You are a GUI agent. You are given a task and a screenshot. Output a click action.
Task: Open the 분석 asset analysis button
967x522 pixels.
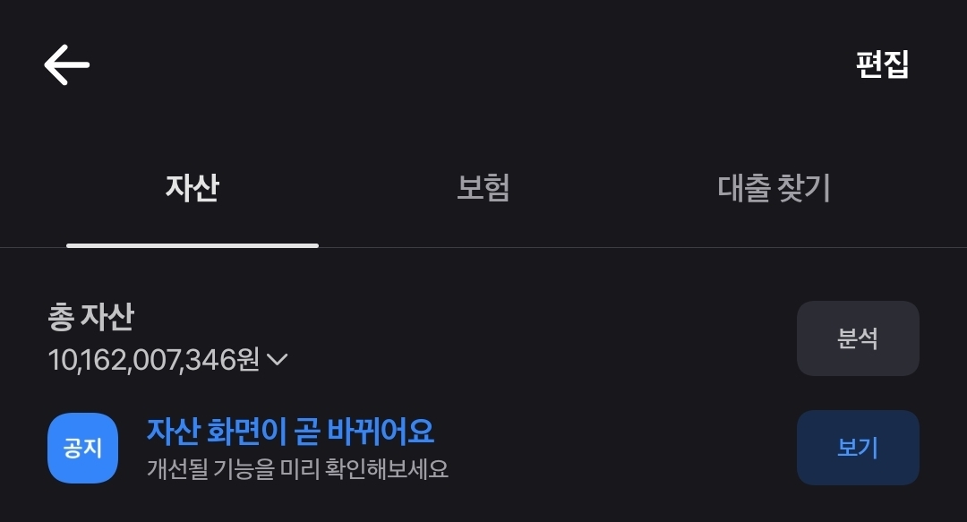tap(858, 338)
